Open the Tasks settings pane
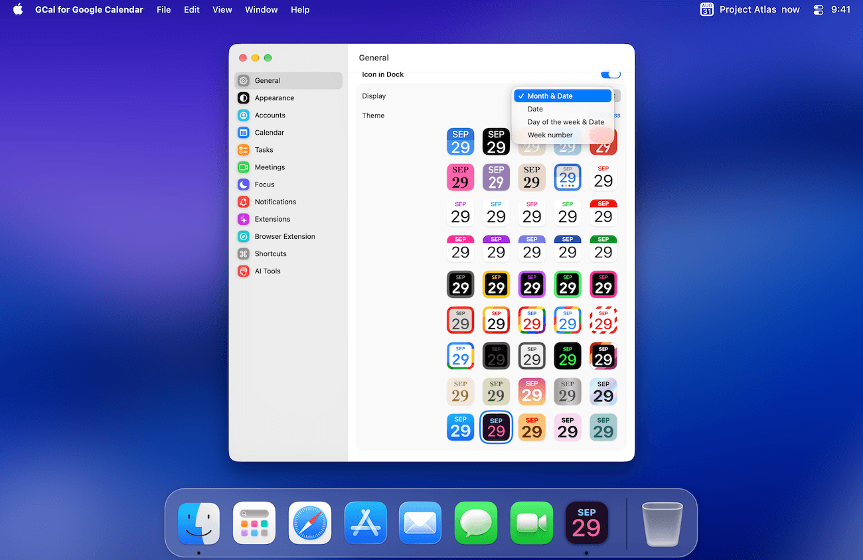Image resolution: width=863 pixels, height=560 pixels. point(288,149)
